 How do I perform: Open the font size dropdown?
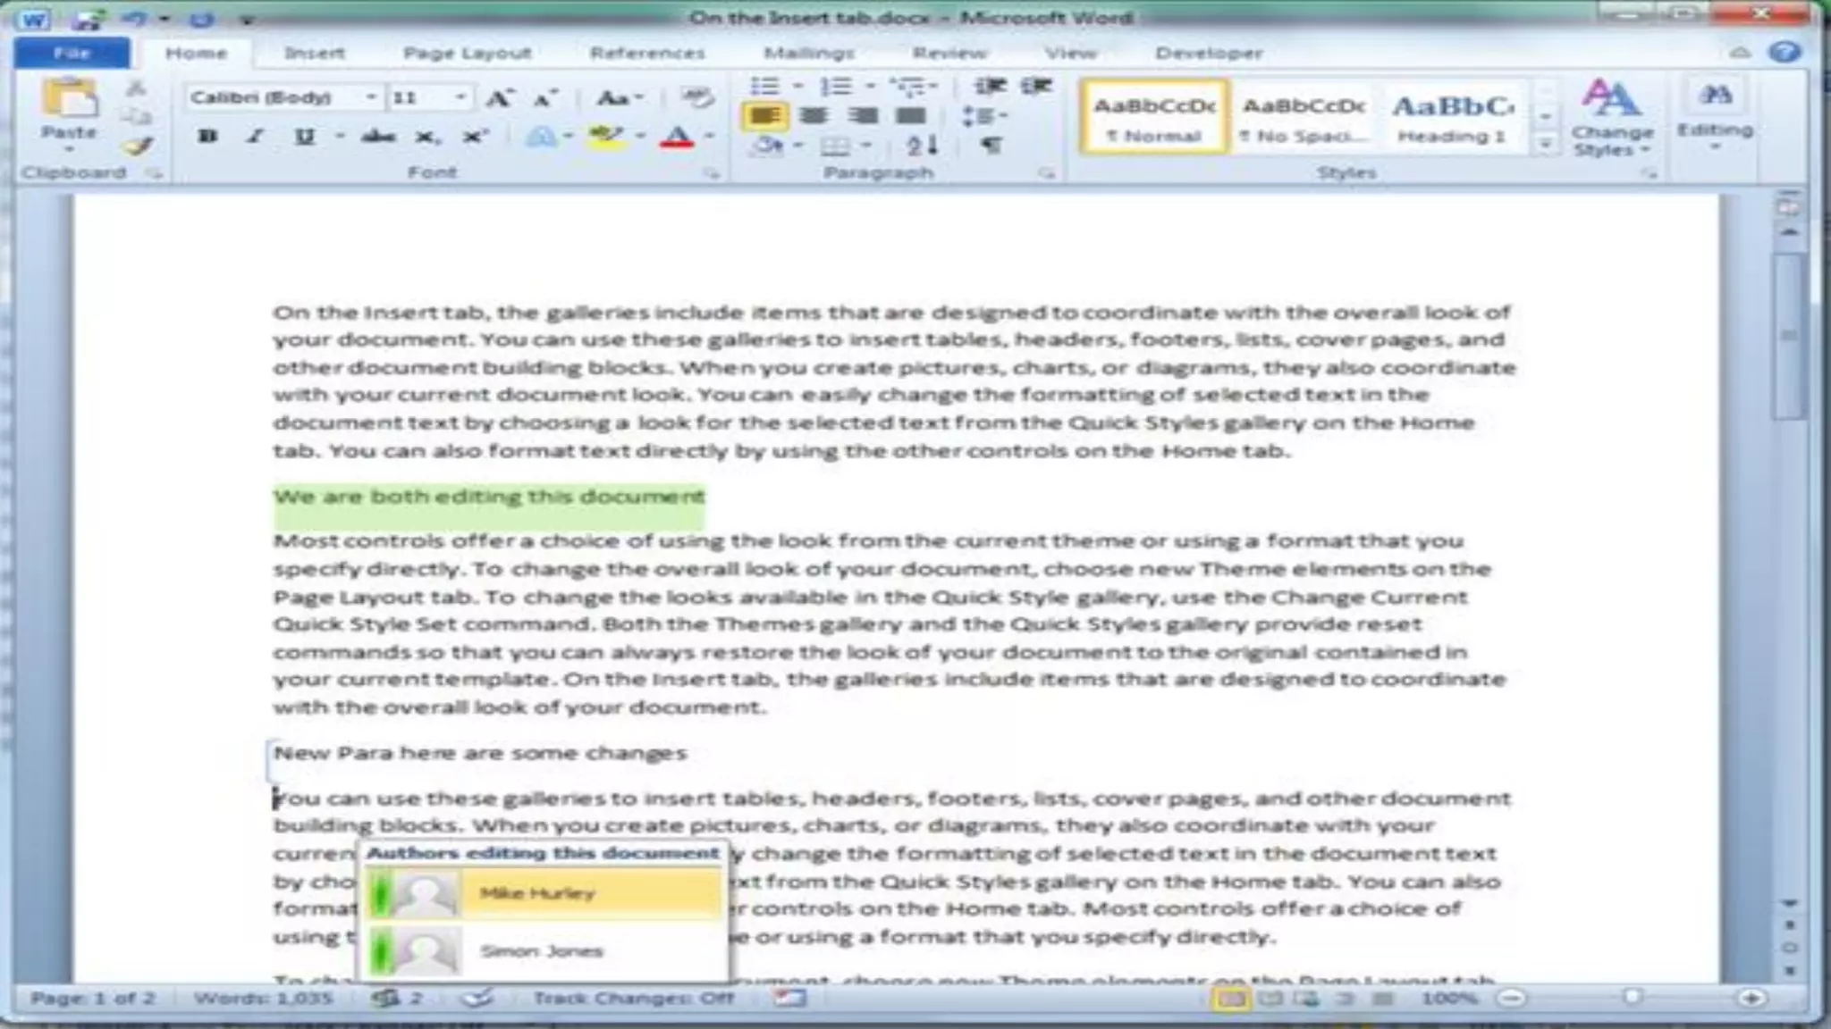pos(460,97)
